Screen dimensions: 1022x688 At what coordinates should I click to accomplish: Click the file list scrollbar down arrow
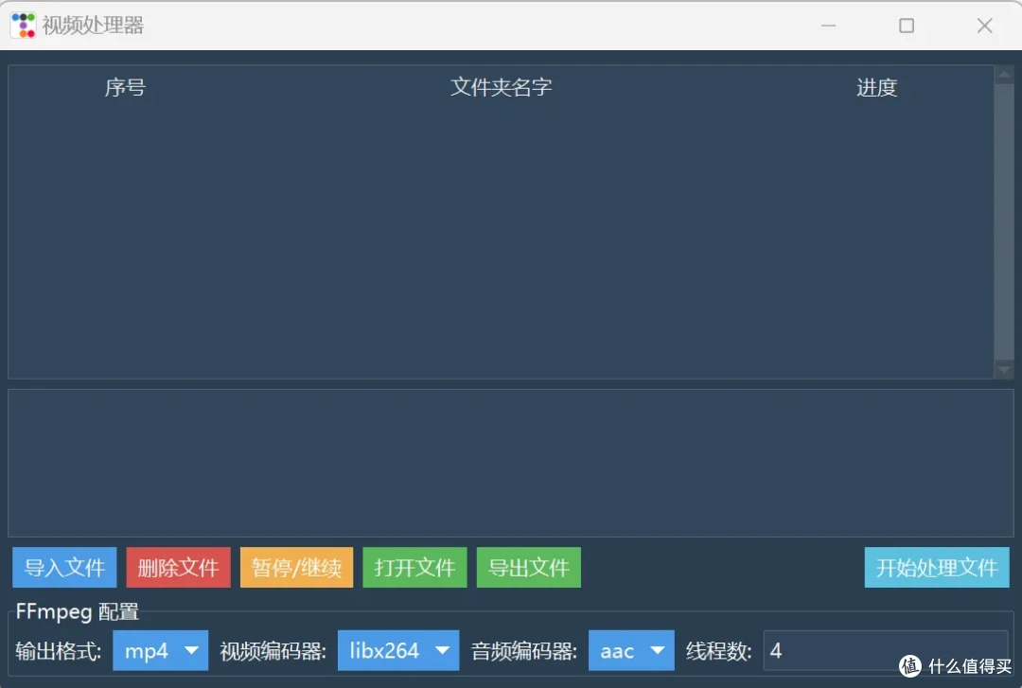pos(1004,370)
